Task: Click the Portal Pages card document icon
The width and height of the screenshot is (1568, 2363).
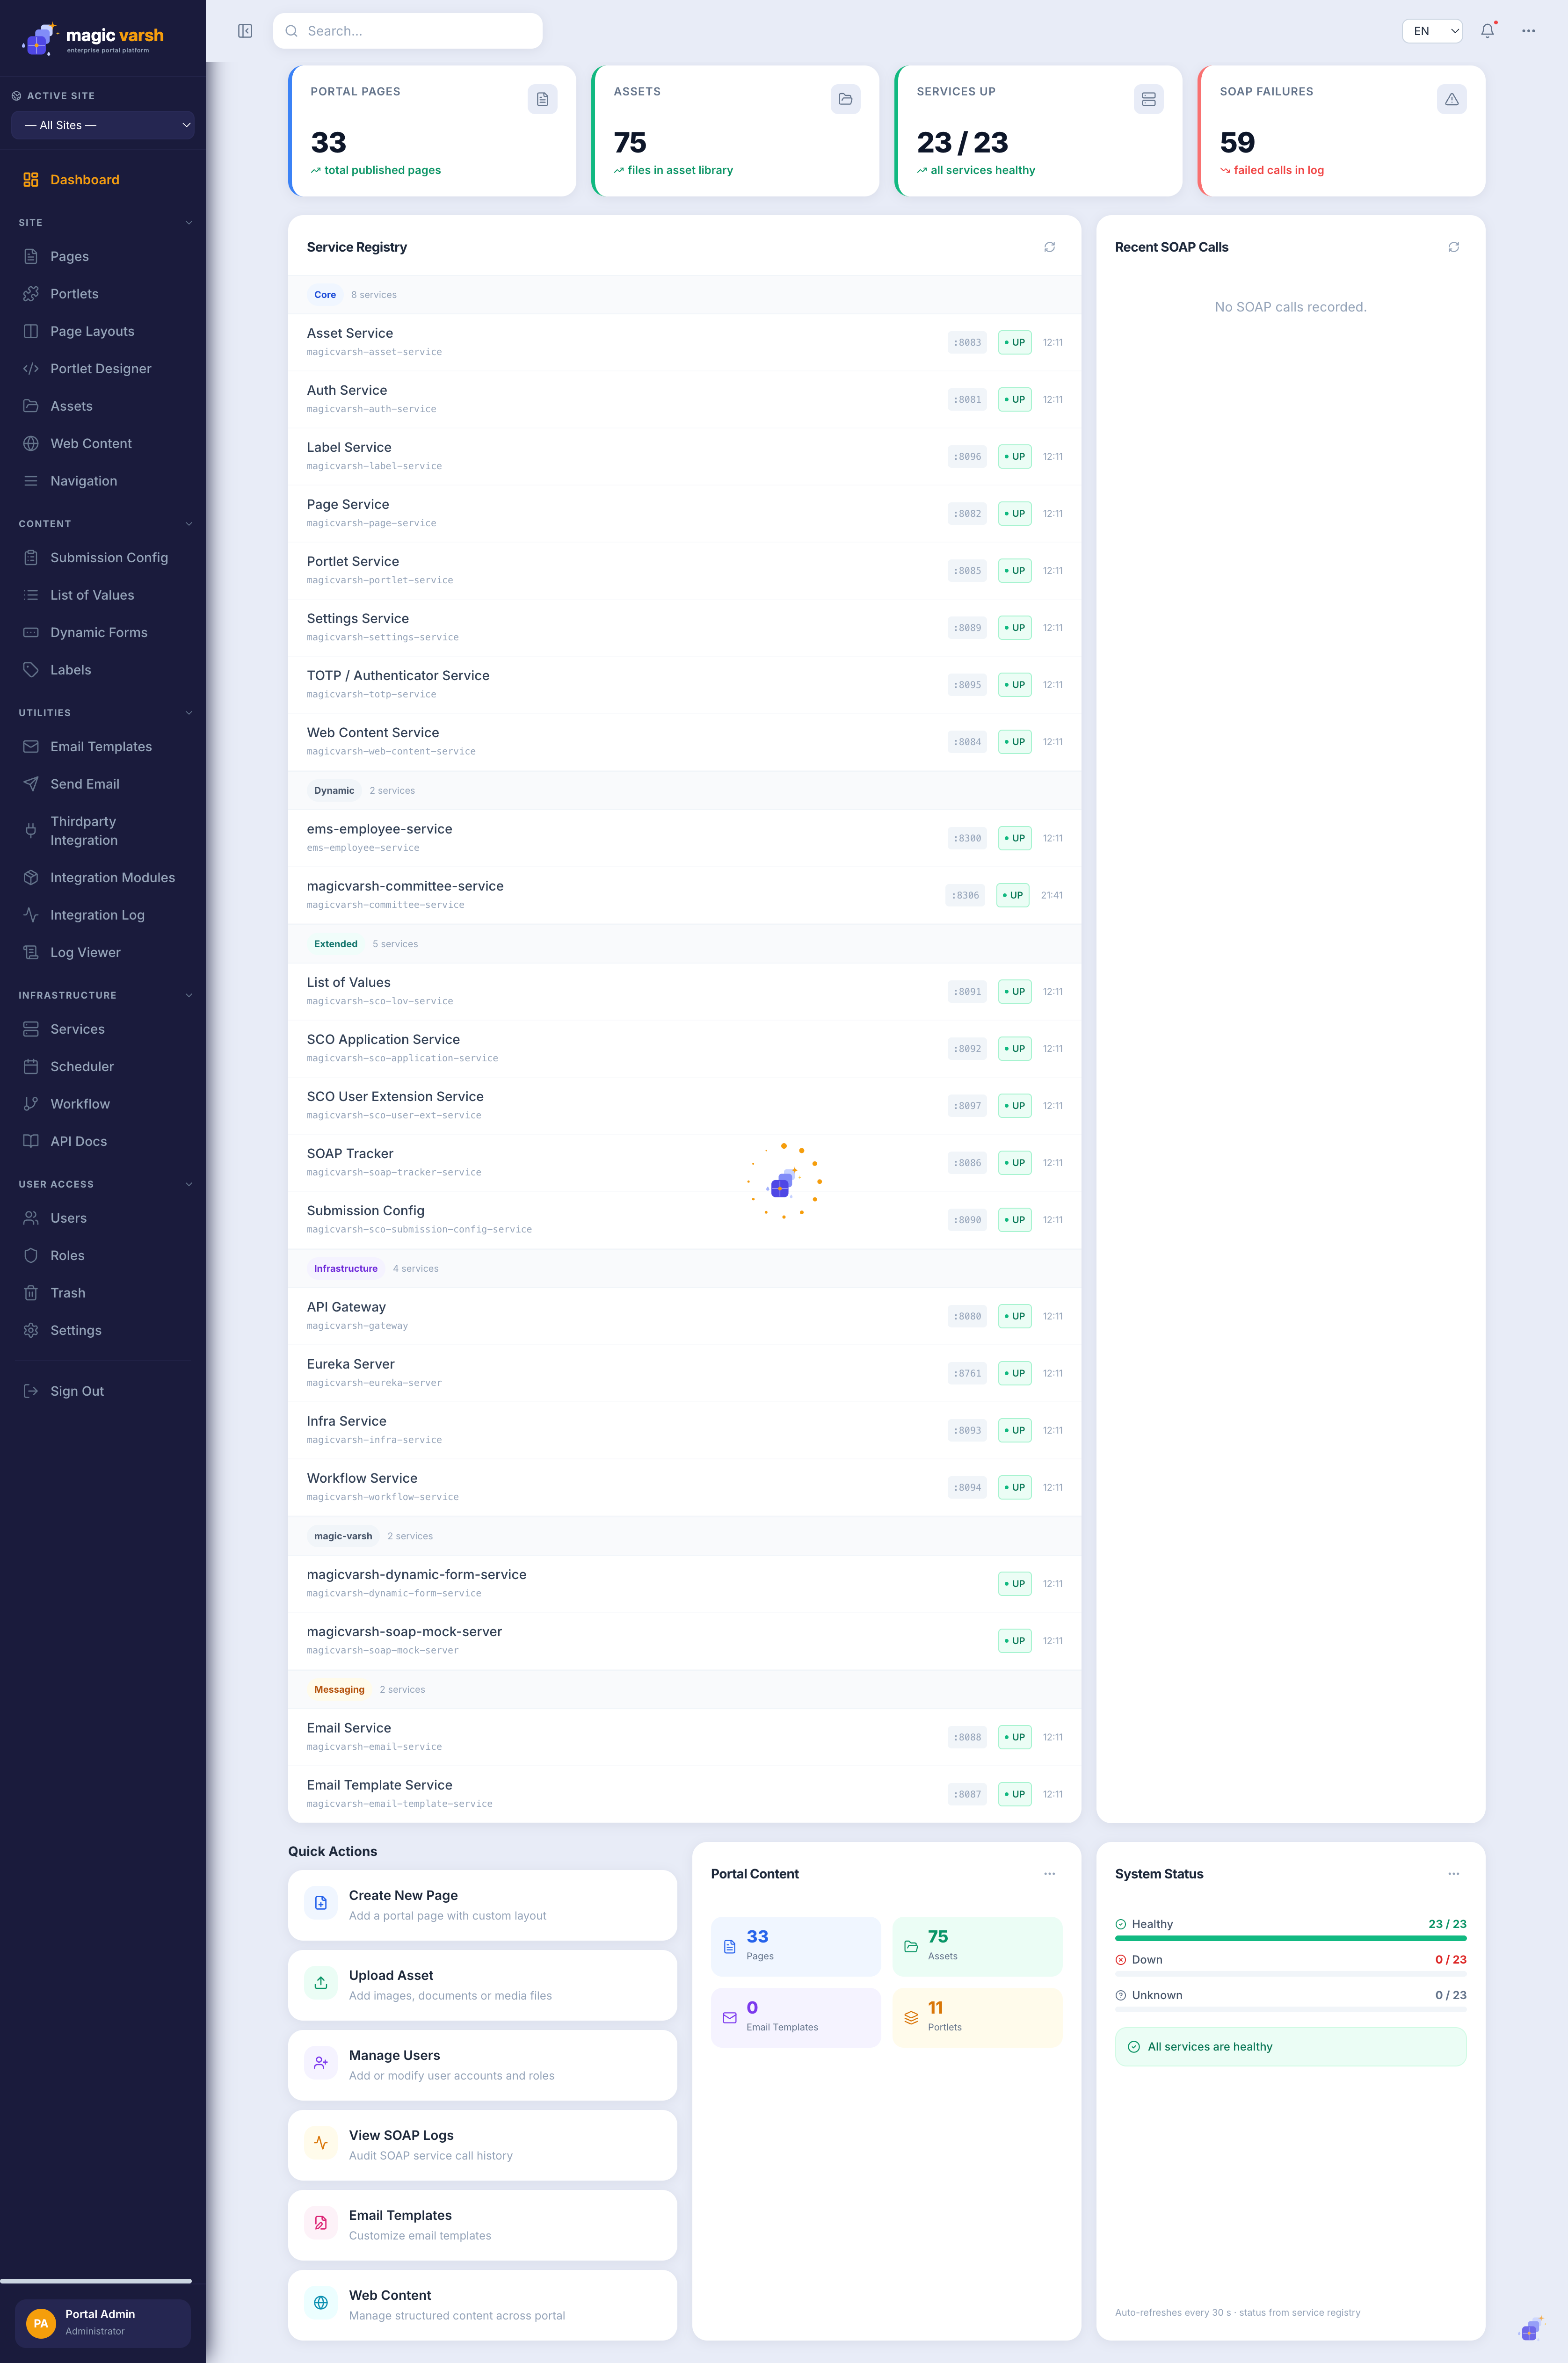Action: [x=542, y=99]
